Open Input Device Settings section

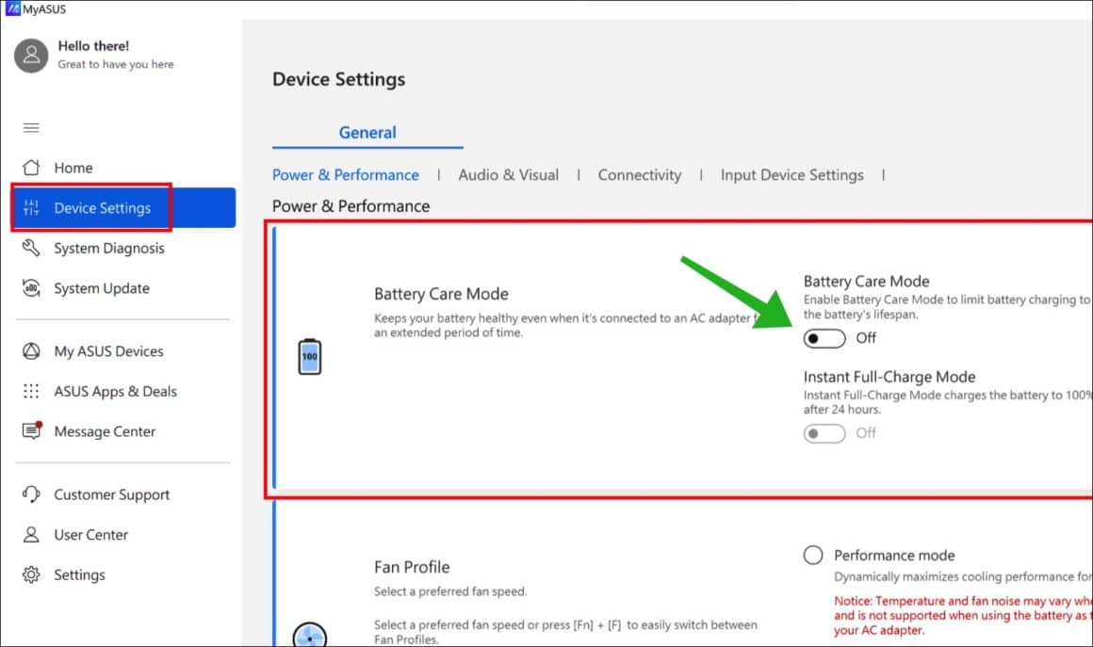click(791, 175)
